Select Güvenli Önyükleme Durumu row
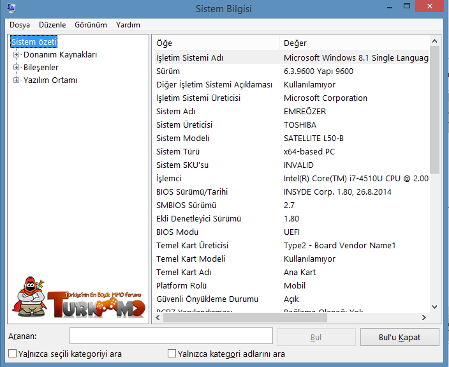Image resolution: width=449 pixels, height=367 pixels. 291,299
